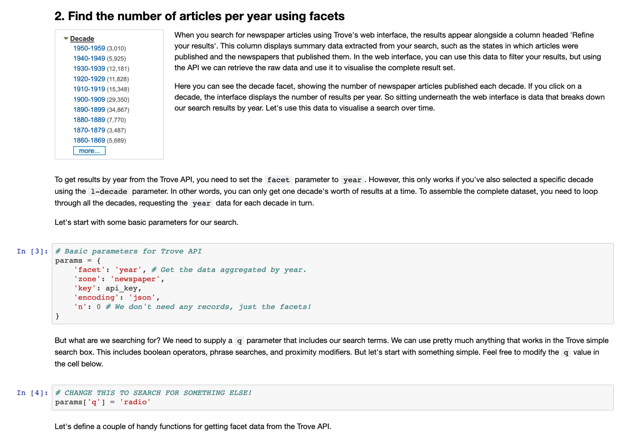The image size is (628, 441).
Task: Click the 'radio' string in cell 4
Action: (135, 402)
